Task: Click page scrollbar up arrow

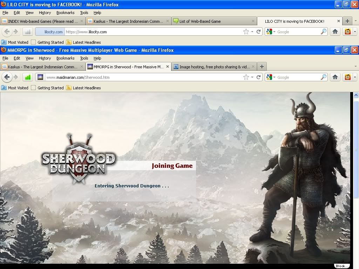Action: [x=356, y=95]
